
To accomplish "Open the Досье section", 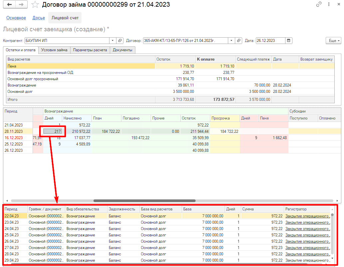I will point(39,18).
